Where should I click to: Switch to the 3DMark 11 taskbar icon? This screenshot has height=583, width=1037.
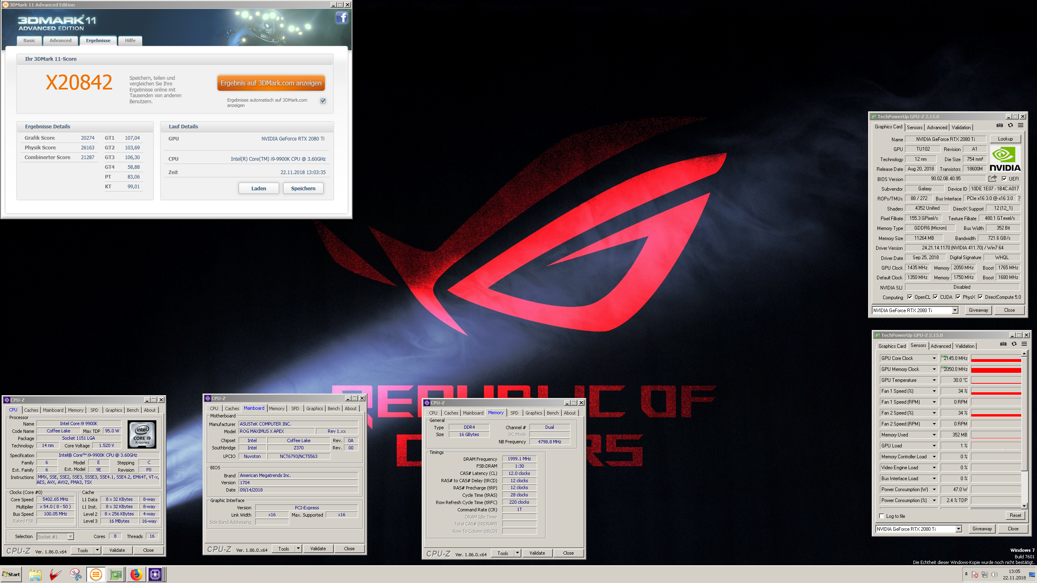point(96,574)
